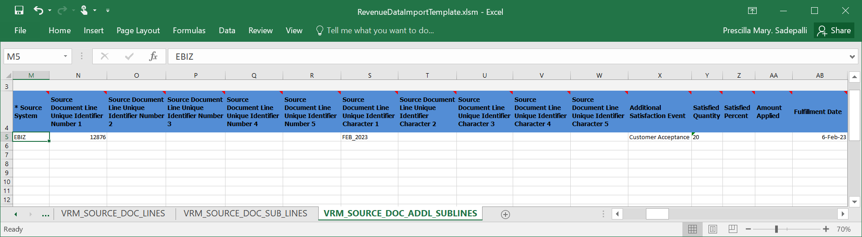Switch to Page Break Preview icon
The width and height of the screenshot is (862, 237).
pyautogui.click(x=733, y=229)
